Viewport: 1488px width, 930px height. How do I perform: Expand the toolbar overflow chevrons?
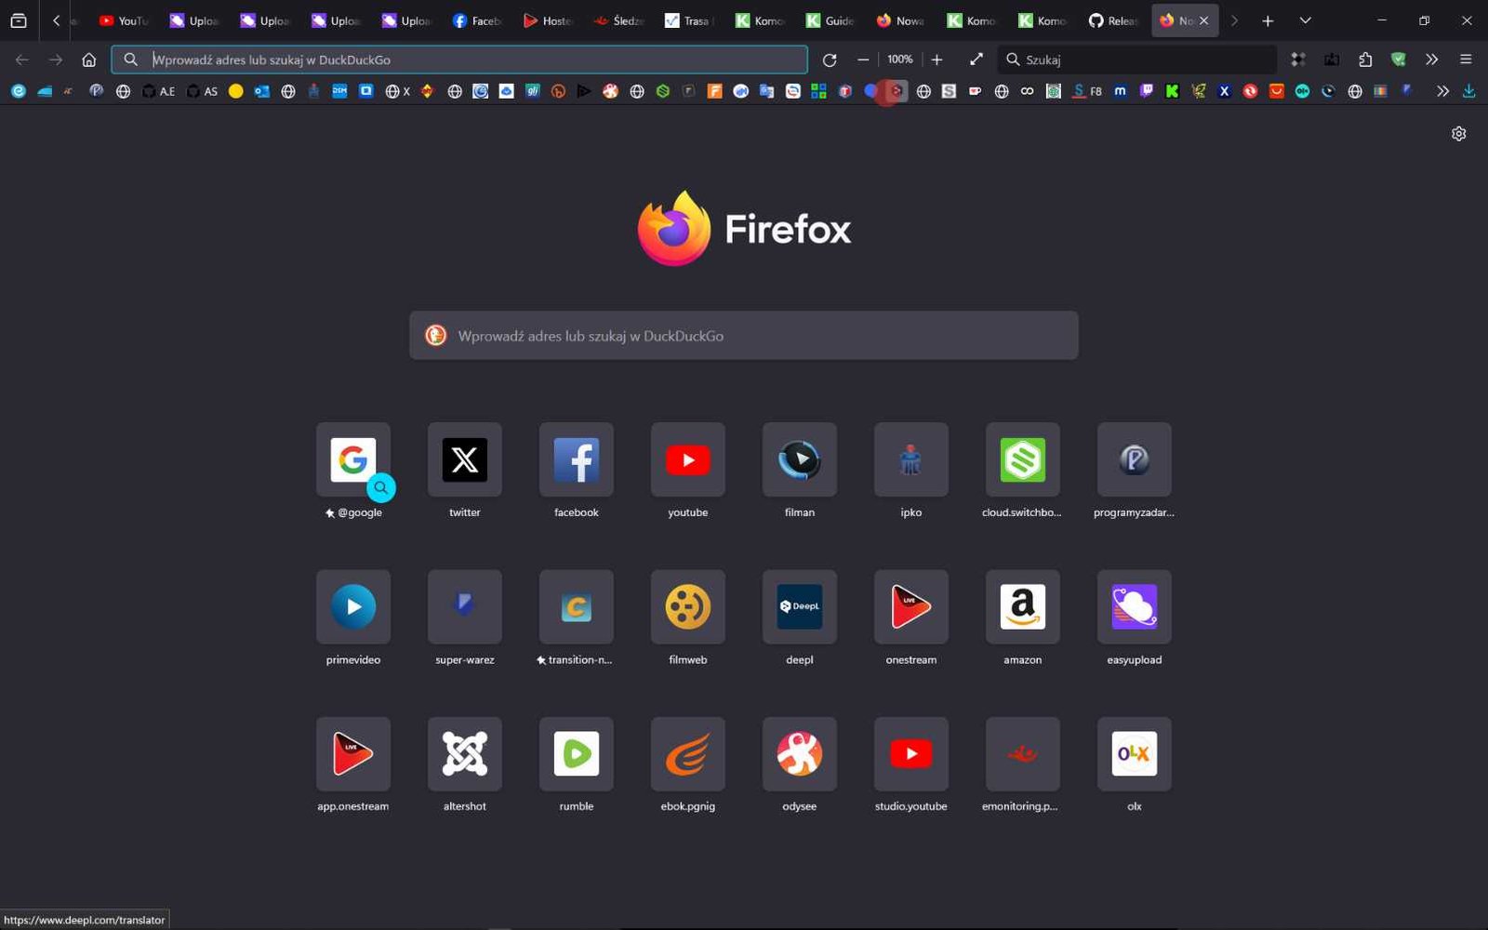1432,60
